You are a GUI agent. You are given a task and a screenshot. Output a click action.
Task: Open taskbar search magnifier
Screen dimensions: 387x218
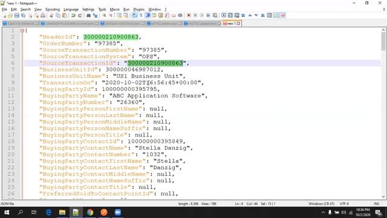tap(21, 213)
